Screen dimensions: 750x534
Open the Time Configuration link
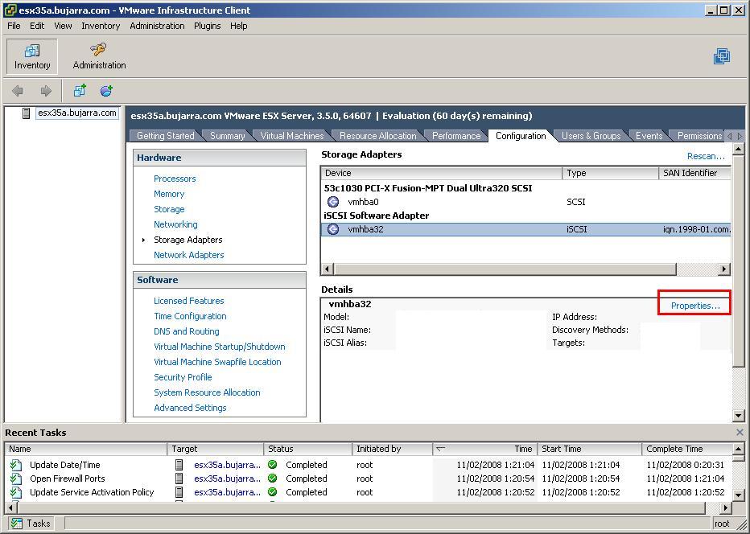pos(190,316)
